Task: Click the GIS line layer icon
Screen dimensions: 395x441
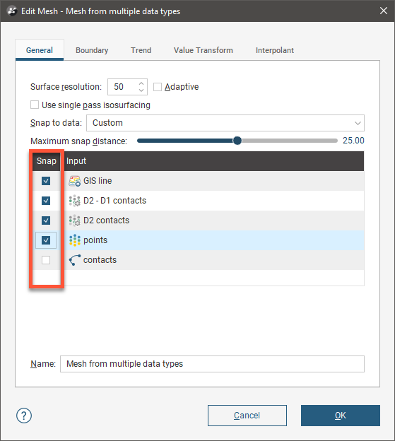Action: click(x=74, y=181)
